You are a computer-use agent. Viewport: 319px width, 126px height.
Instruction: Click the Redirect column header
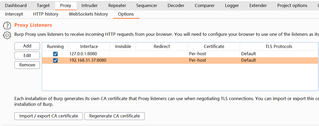pos(162,47)
